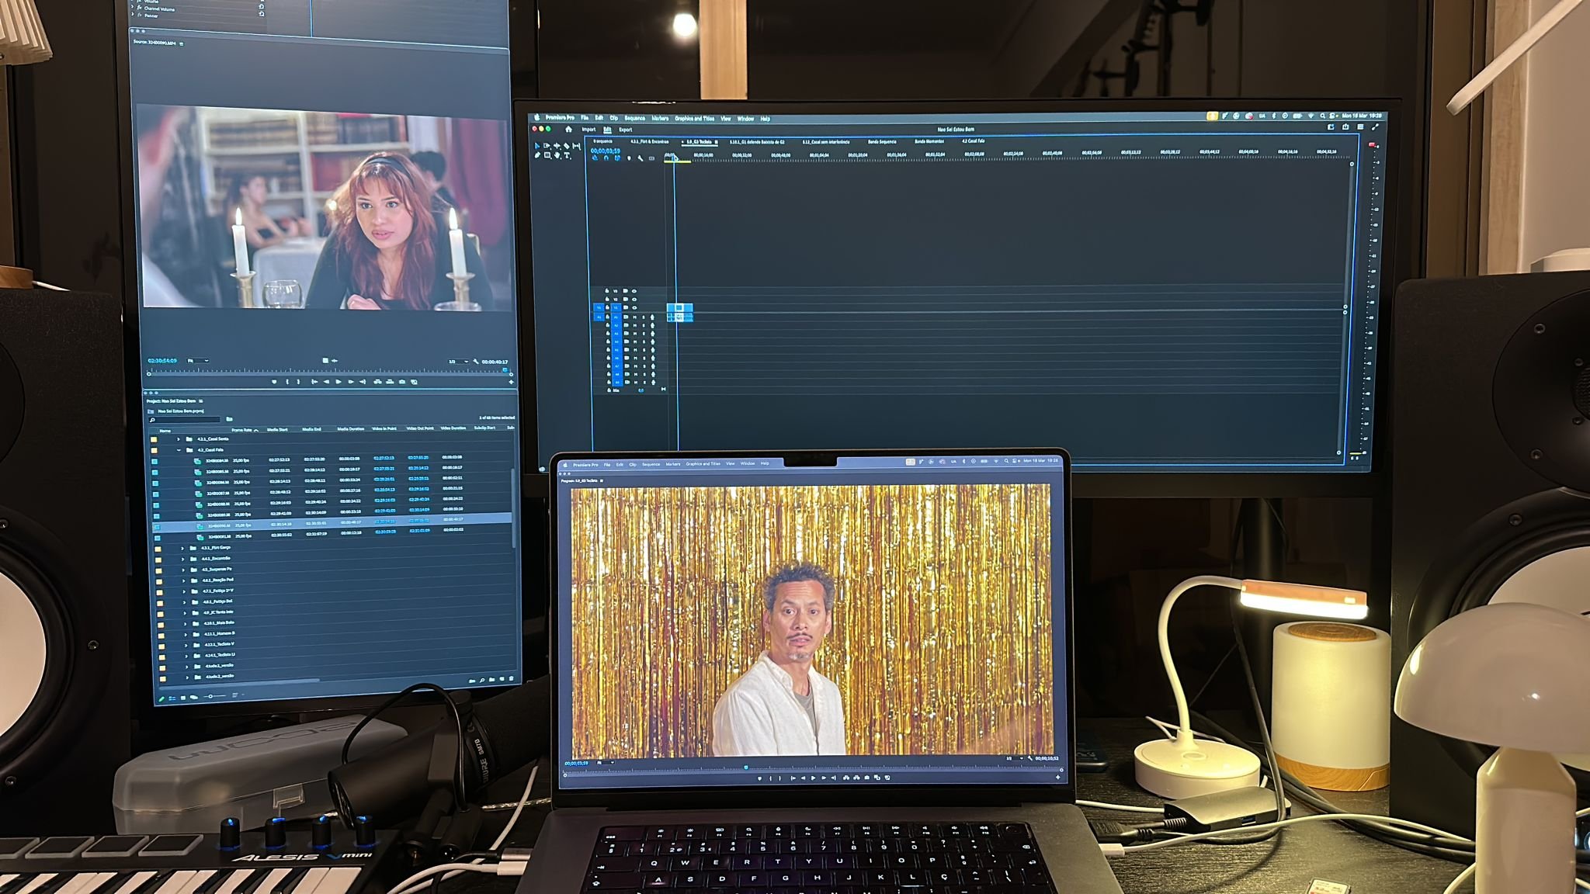This screenshot has width=1590, height=894.
Task: Click the Import button in the header
Action: point(588,130)
